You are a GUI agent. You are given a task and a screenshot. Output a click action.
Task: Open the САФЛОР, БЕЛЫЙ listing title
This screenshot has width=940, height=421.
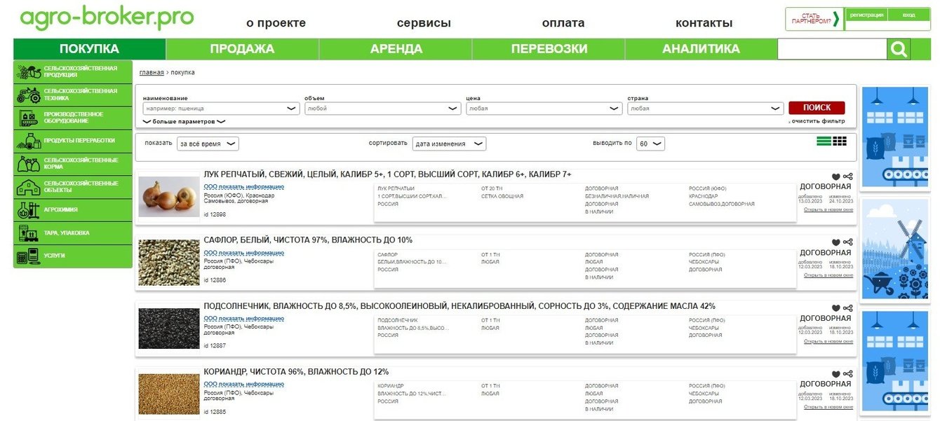[x=308, y=240]
